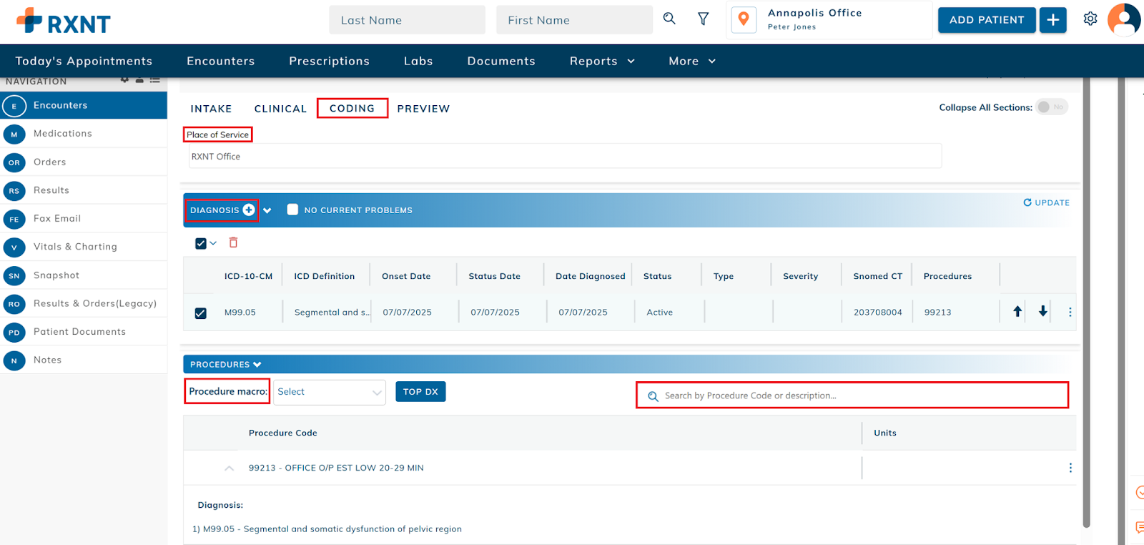Check the No Current Problems checkbox
Viewport: 1144px width, 545px height.
click(x=292, y=210)
